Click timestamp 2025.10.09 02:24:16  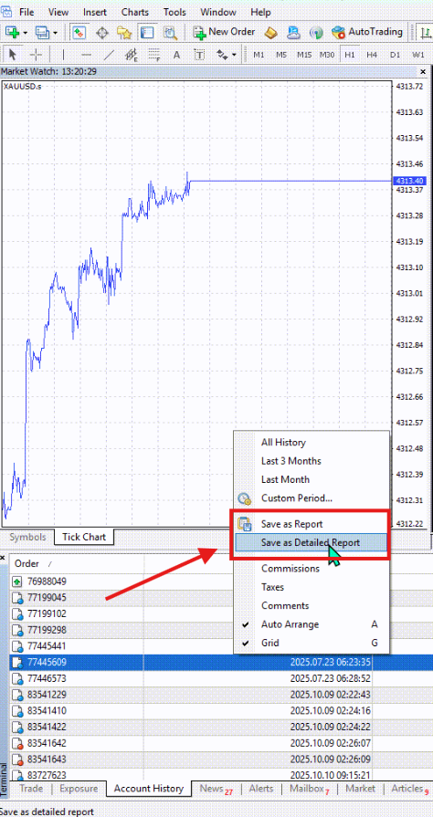[331, 711]
